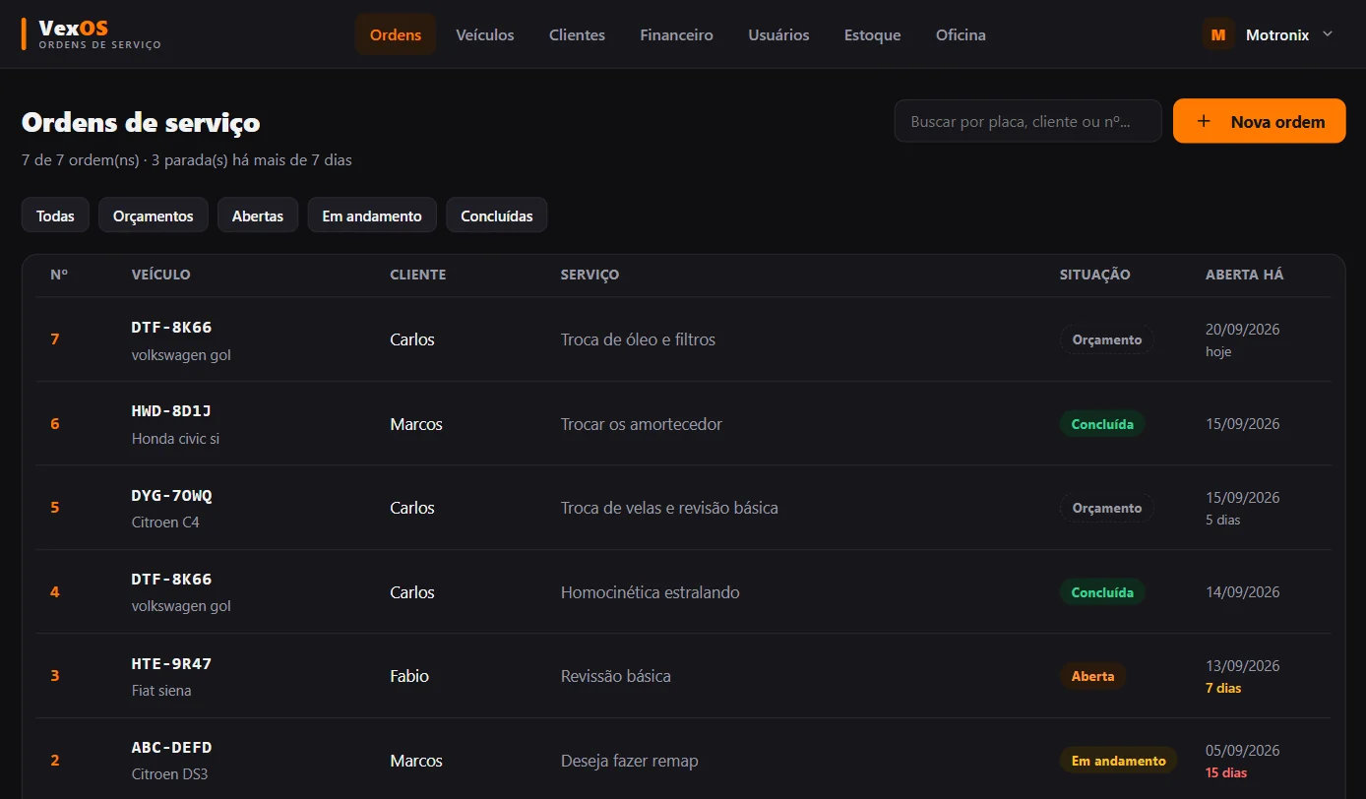The image size is (1366, 799).
Task: Go to the Ordens tab
Action: (x=396, y=34)
